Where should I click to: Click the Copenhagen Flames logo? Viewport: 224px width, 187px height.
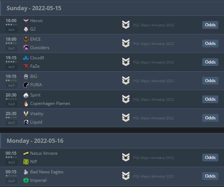pos(26,103)
